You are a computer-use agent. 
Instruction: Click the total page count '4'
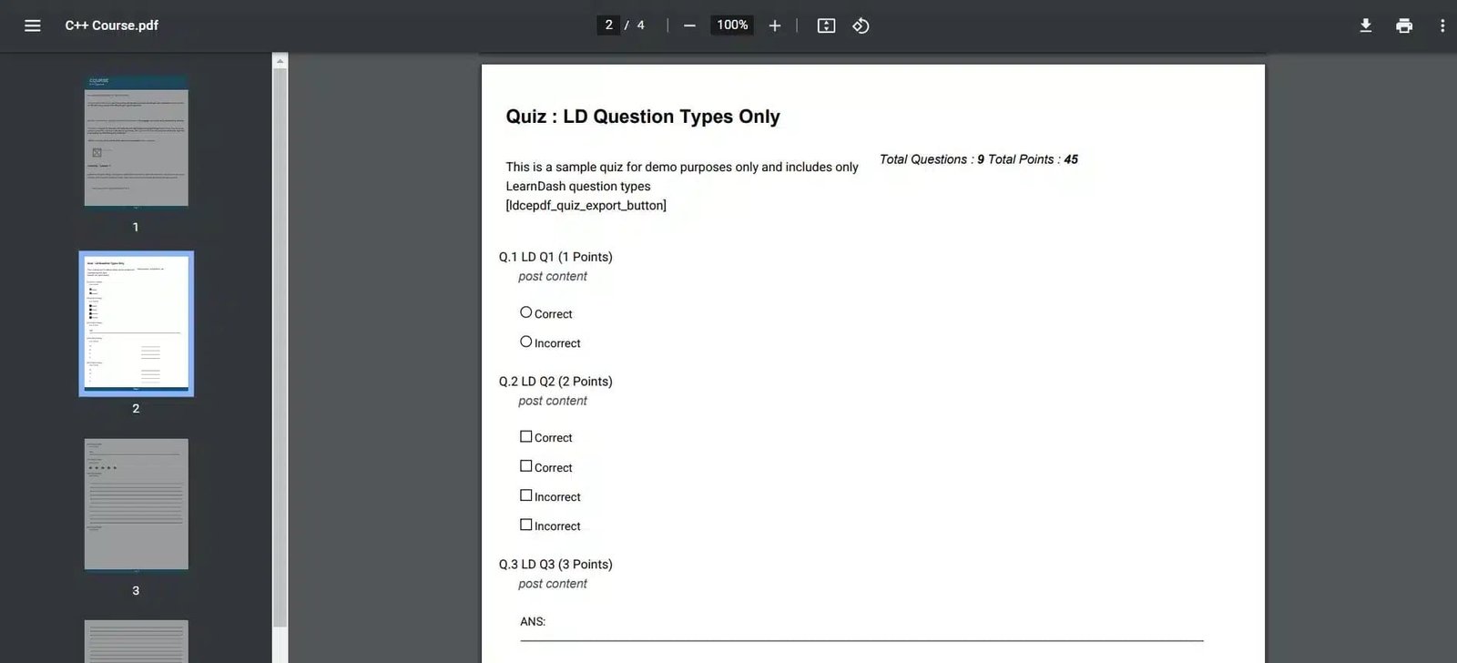(641, 25)
